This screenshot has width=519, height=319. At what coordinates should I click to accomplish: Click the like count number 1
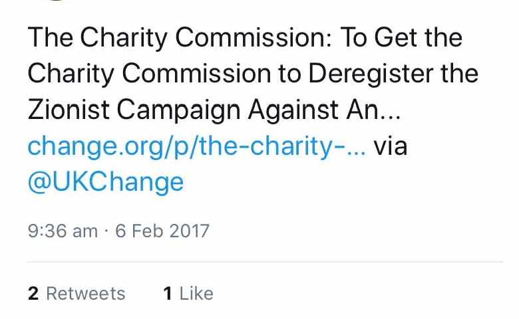pyautogui.click(x=168, y=294)
